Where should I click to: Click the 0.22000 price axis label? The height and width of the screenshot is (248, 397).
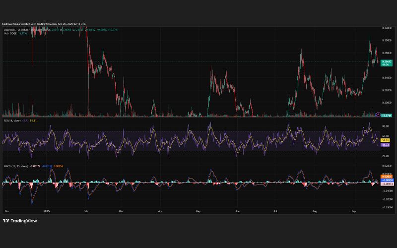click(387, 90)
